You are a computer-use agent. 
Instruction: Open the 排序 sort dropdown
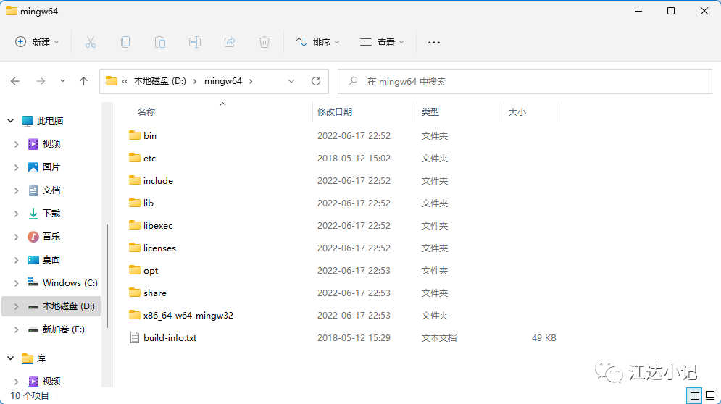[317, 42]
